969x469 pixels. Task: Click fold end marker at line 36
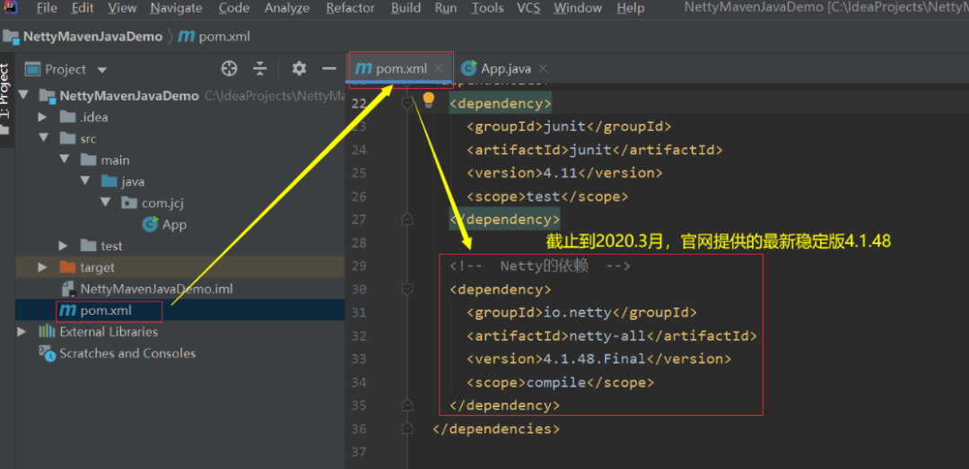pyautogui.click(x=406, y=429)
